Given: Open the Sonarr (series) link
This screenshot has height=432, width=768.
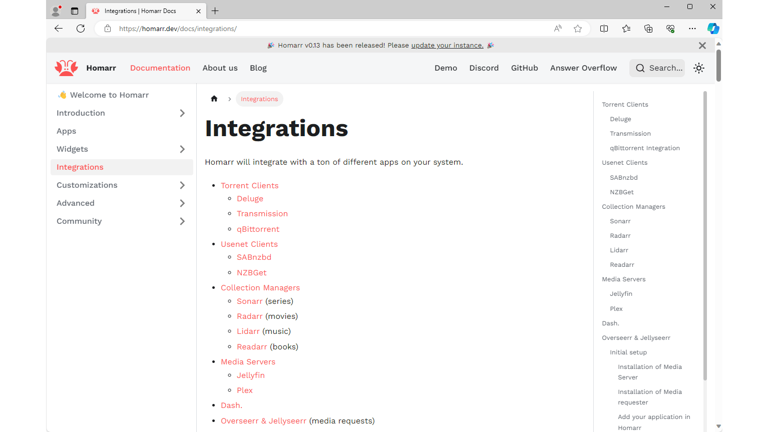Looking at the screenshot, I should click(250, 301).
